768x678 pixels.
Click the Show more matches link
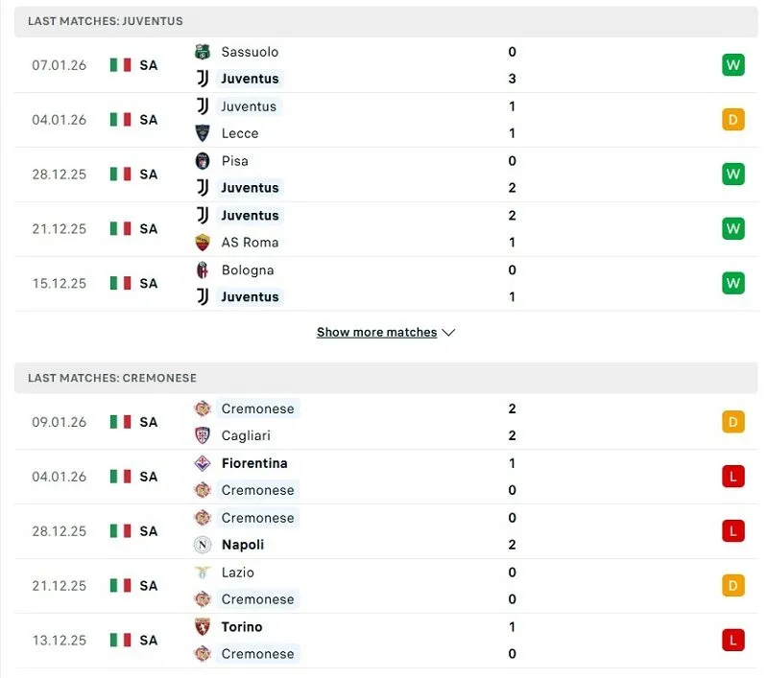377,332
